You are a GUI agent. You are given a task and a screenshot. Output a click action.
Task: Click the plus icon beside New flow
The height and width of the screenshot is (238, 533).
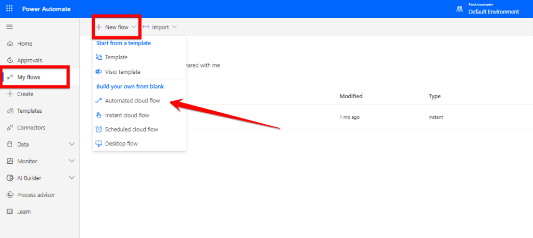click(x=99, y=27)
